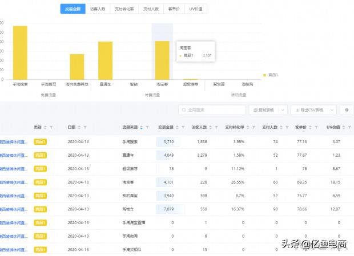Sort the 日期 column
354x256 pixels.
[79, 127]
